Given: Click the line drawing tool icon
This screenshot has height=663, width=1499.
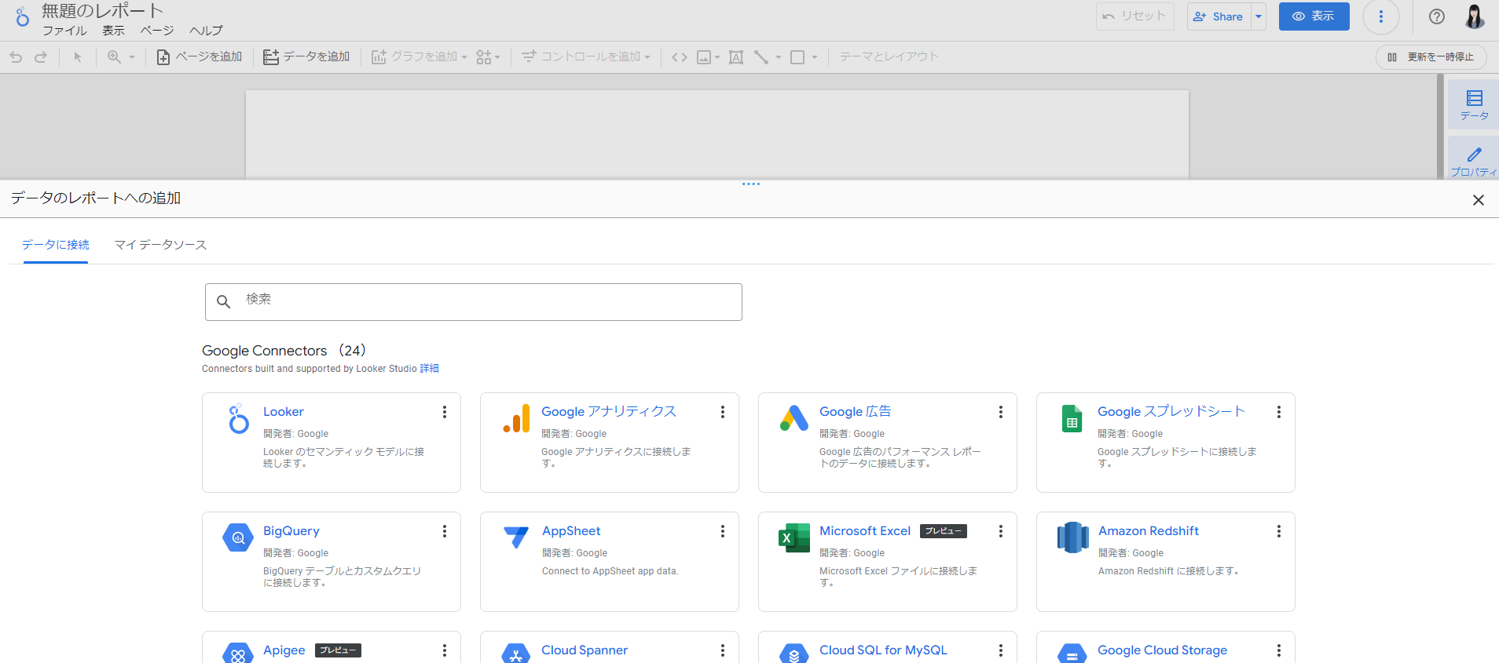Looking at the screenshot, I should 761,57.
